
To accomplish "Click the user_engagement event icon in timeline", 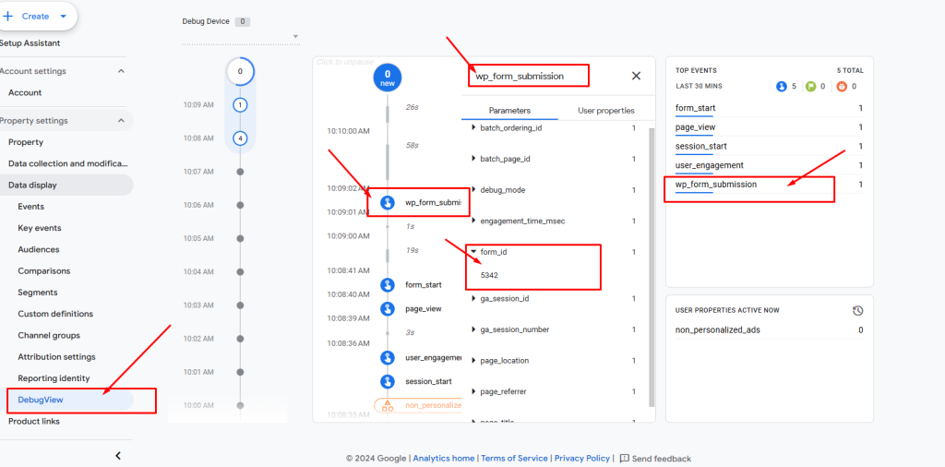I will [x=388, y=358].
